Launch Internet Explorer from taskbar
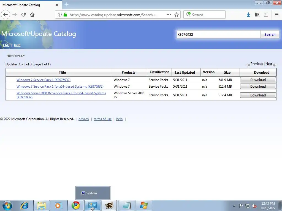 [25, 206]
